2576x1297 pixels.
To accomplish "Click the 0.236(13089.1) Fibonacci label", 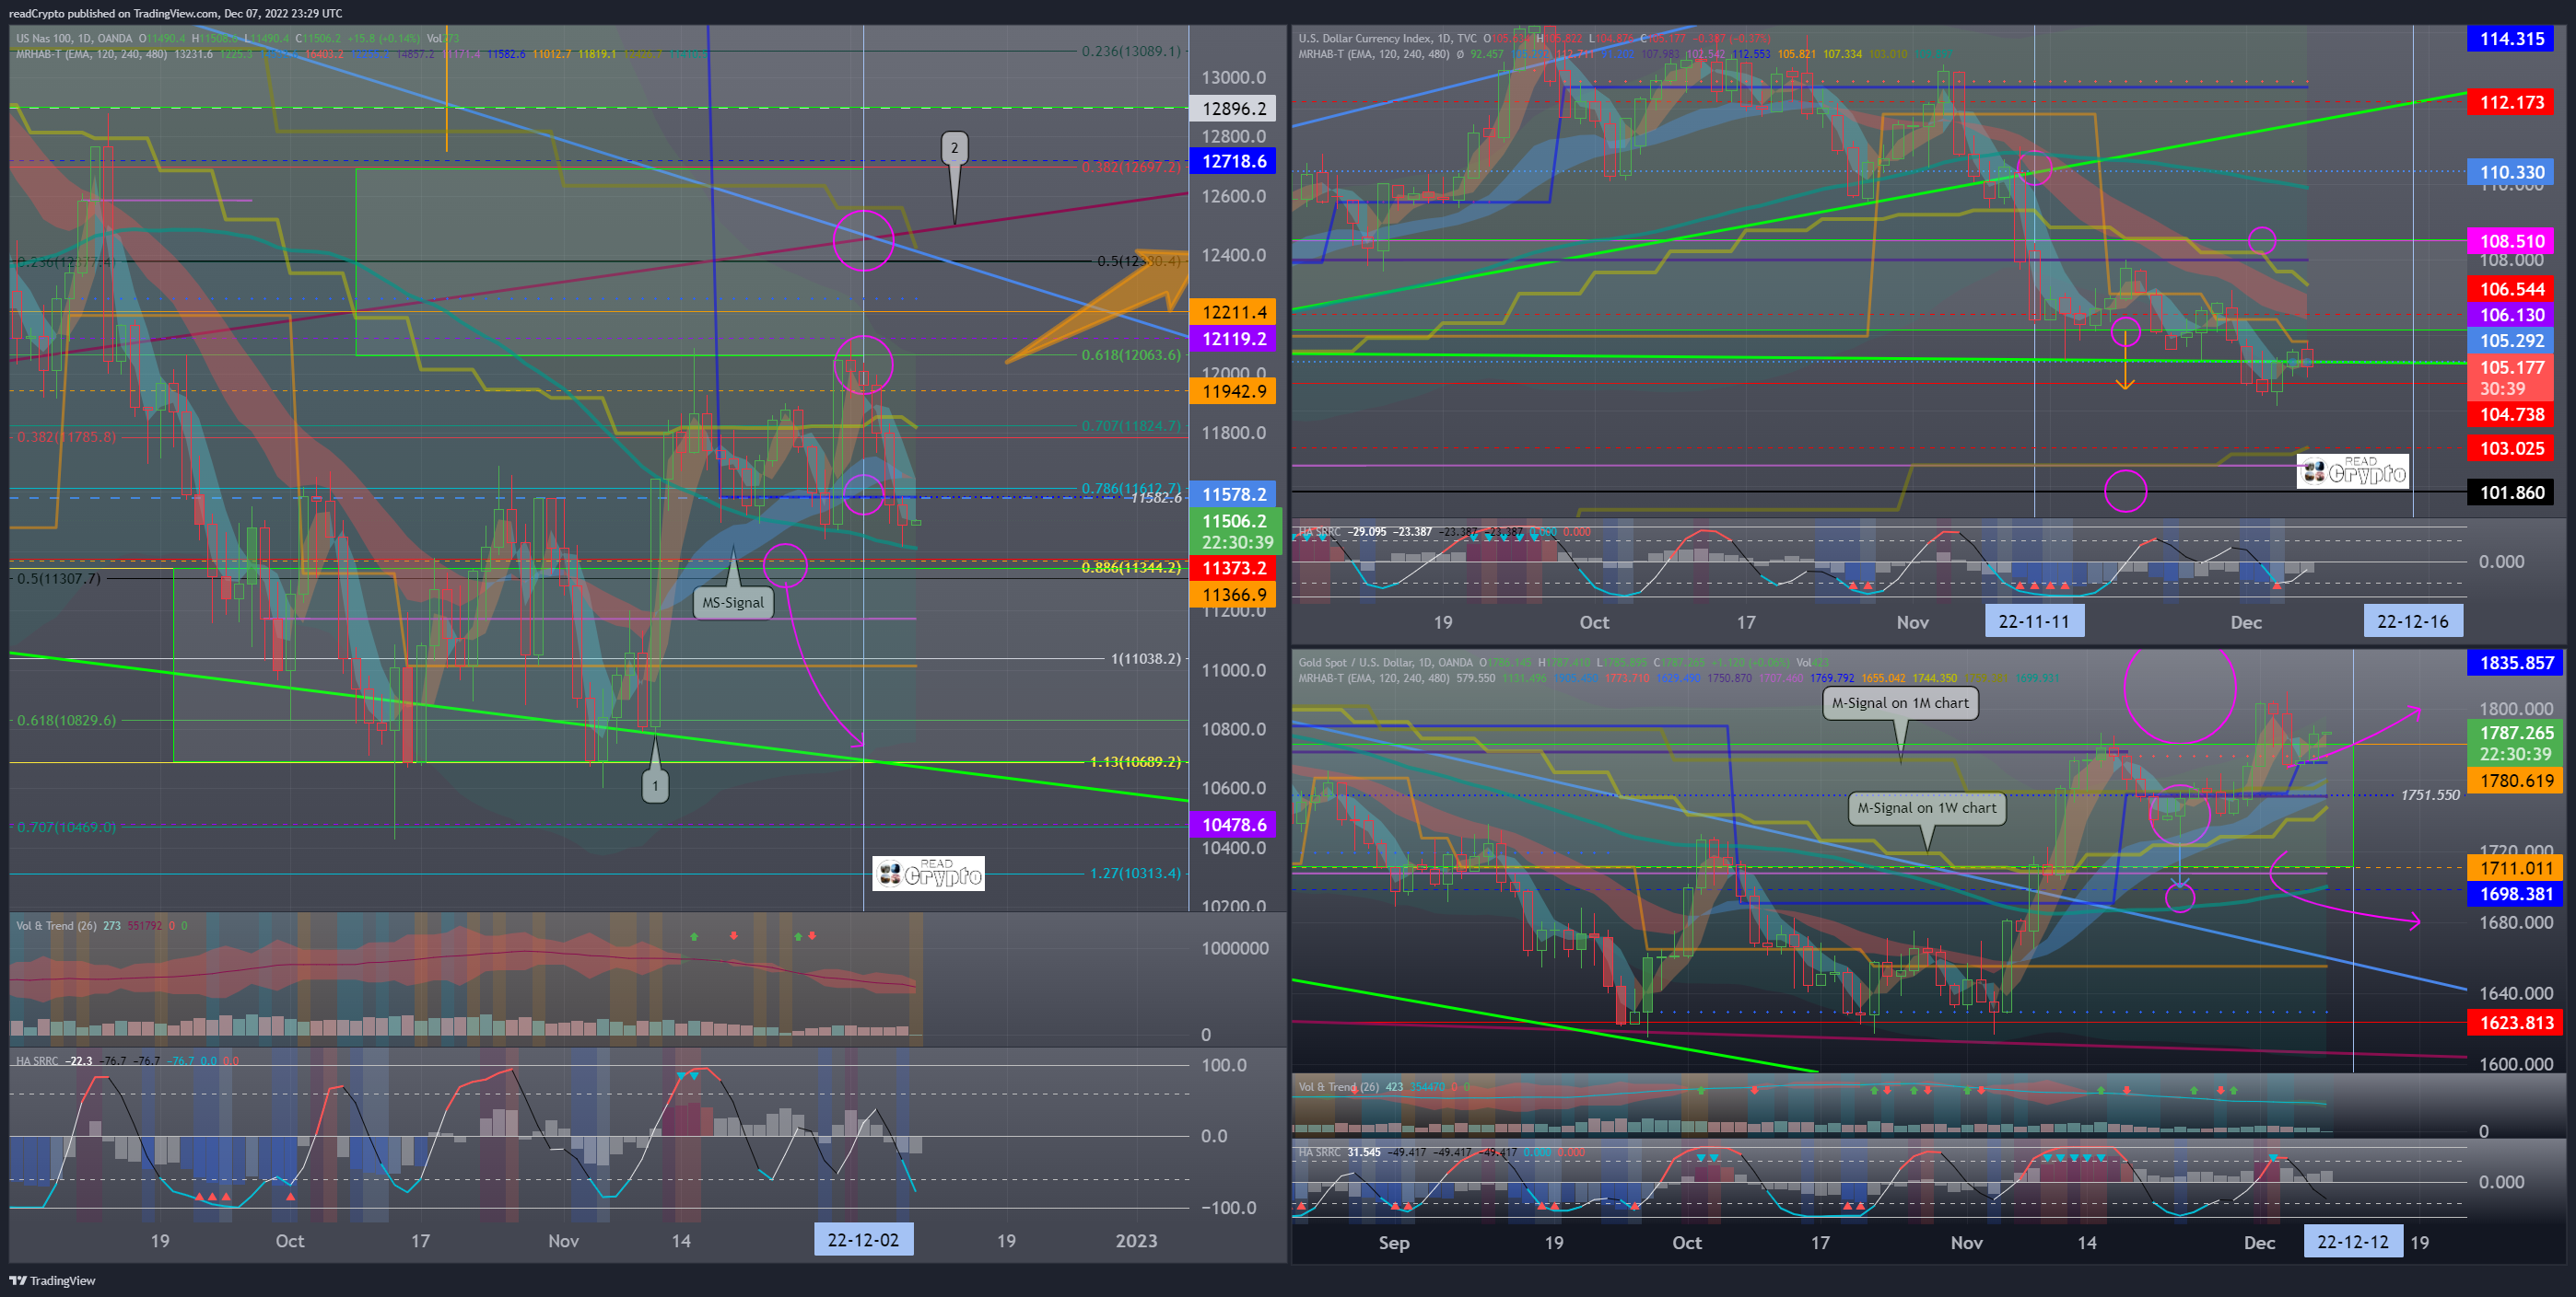I will (1131, 51).
